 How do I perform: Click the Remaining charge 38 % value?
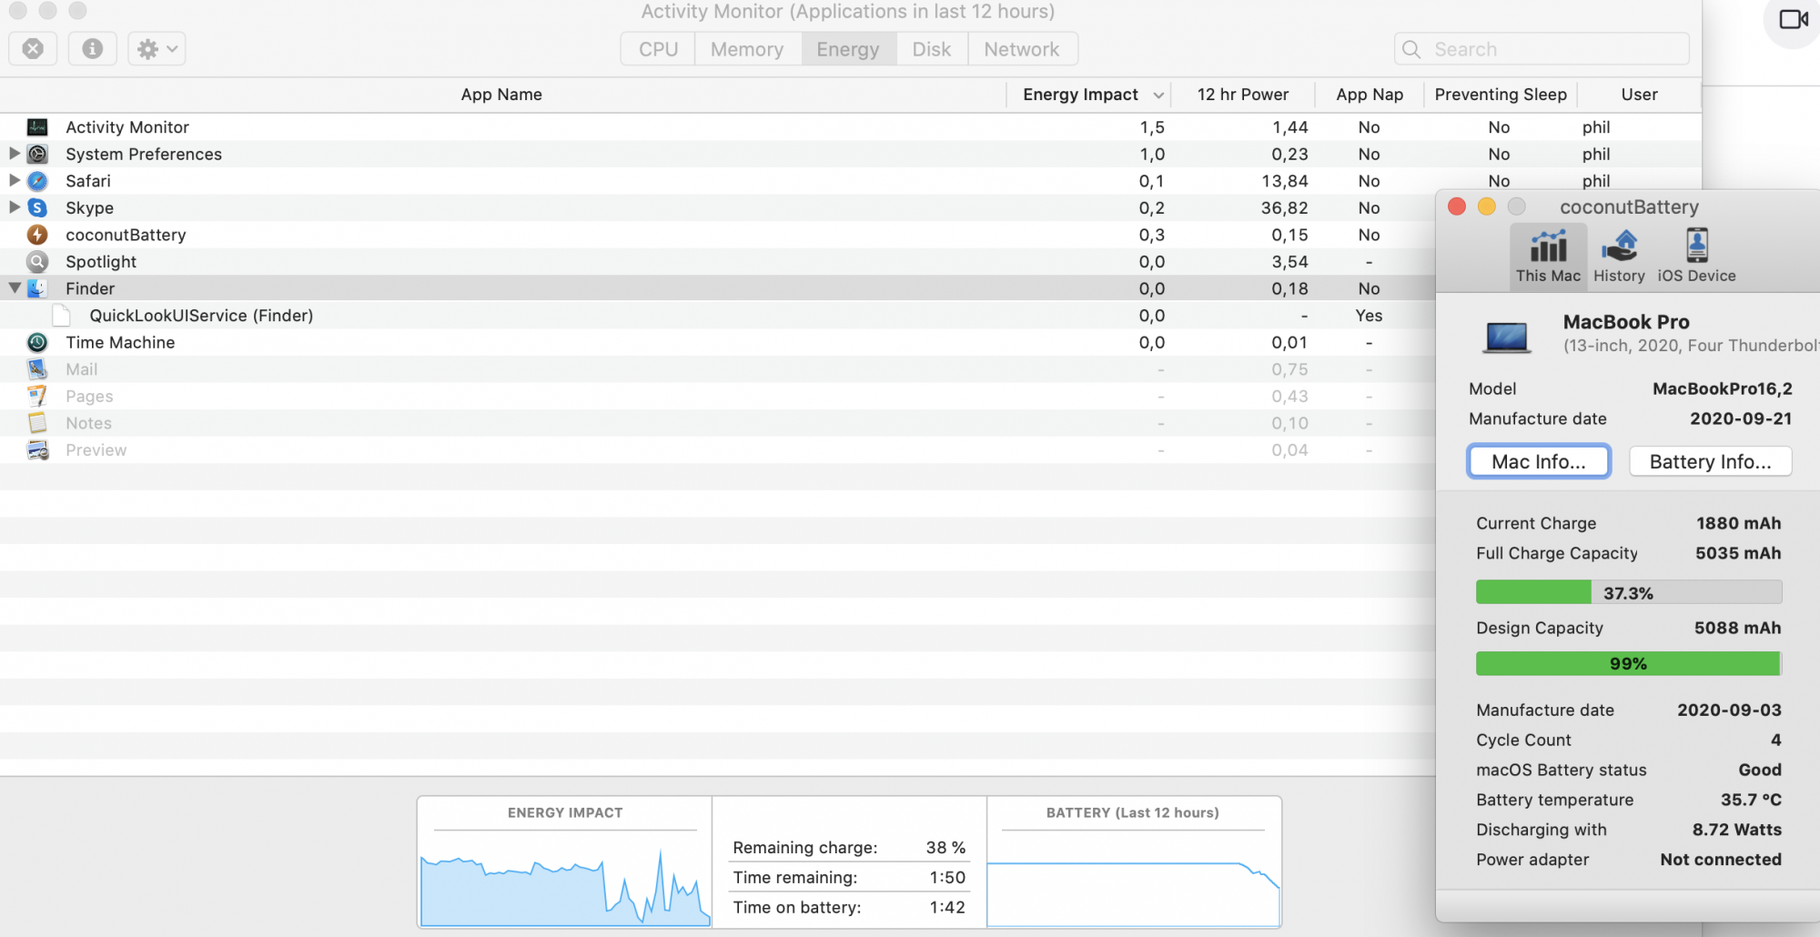click(x=945, y=847)
